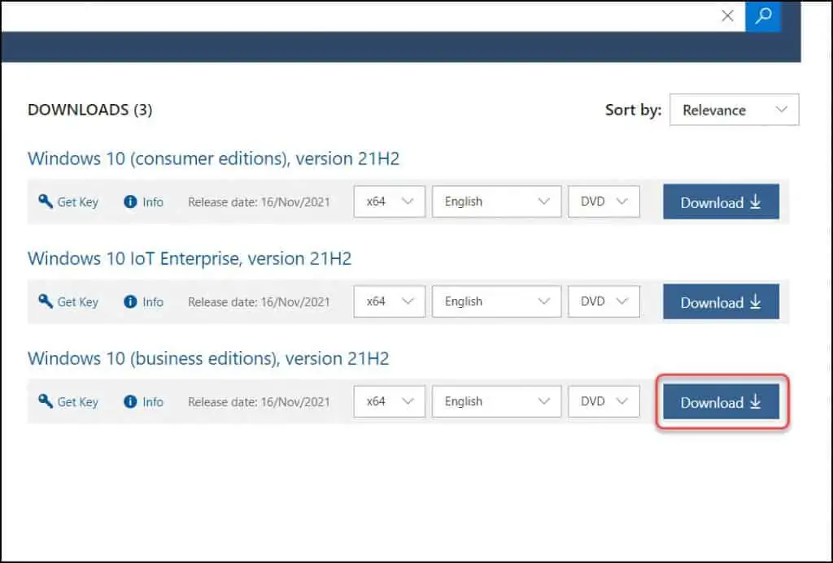
Task: Open English language dropdown for business editions
Action: [497, 401]
